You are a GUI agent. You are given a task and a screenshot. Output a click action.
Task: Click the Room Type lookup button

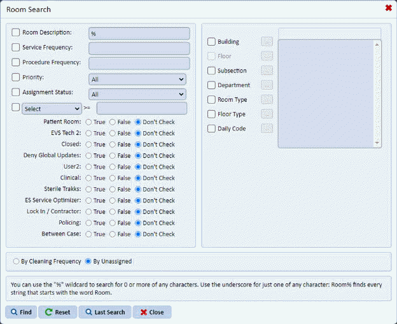click(x=267, y=100)
